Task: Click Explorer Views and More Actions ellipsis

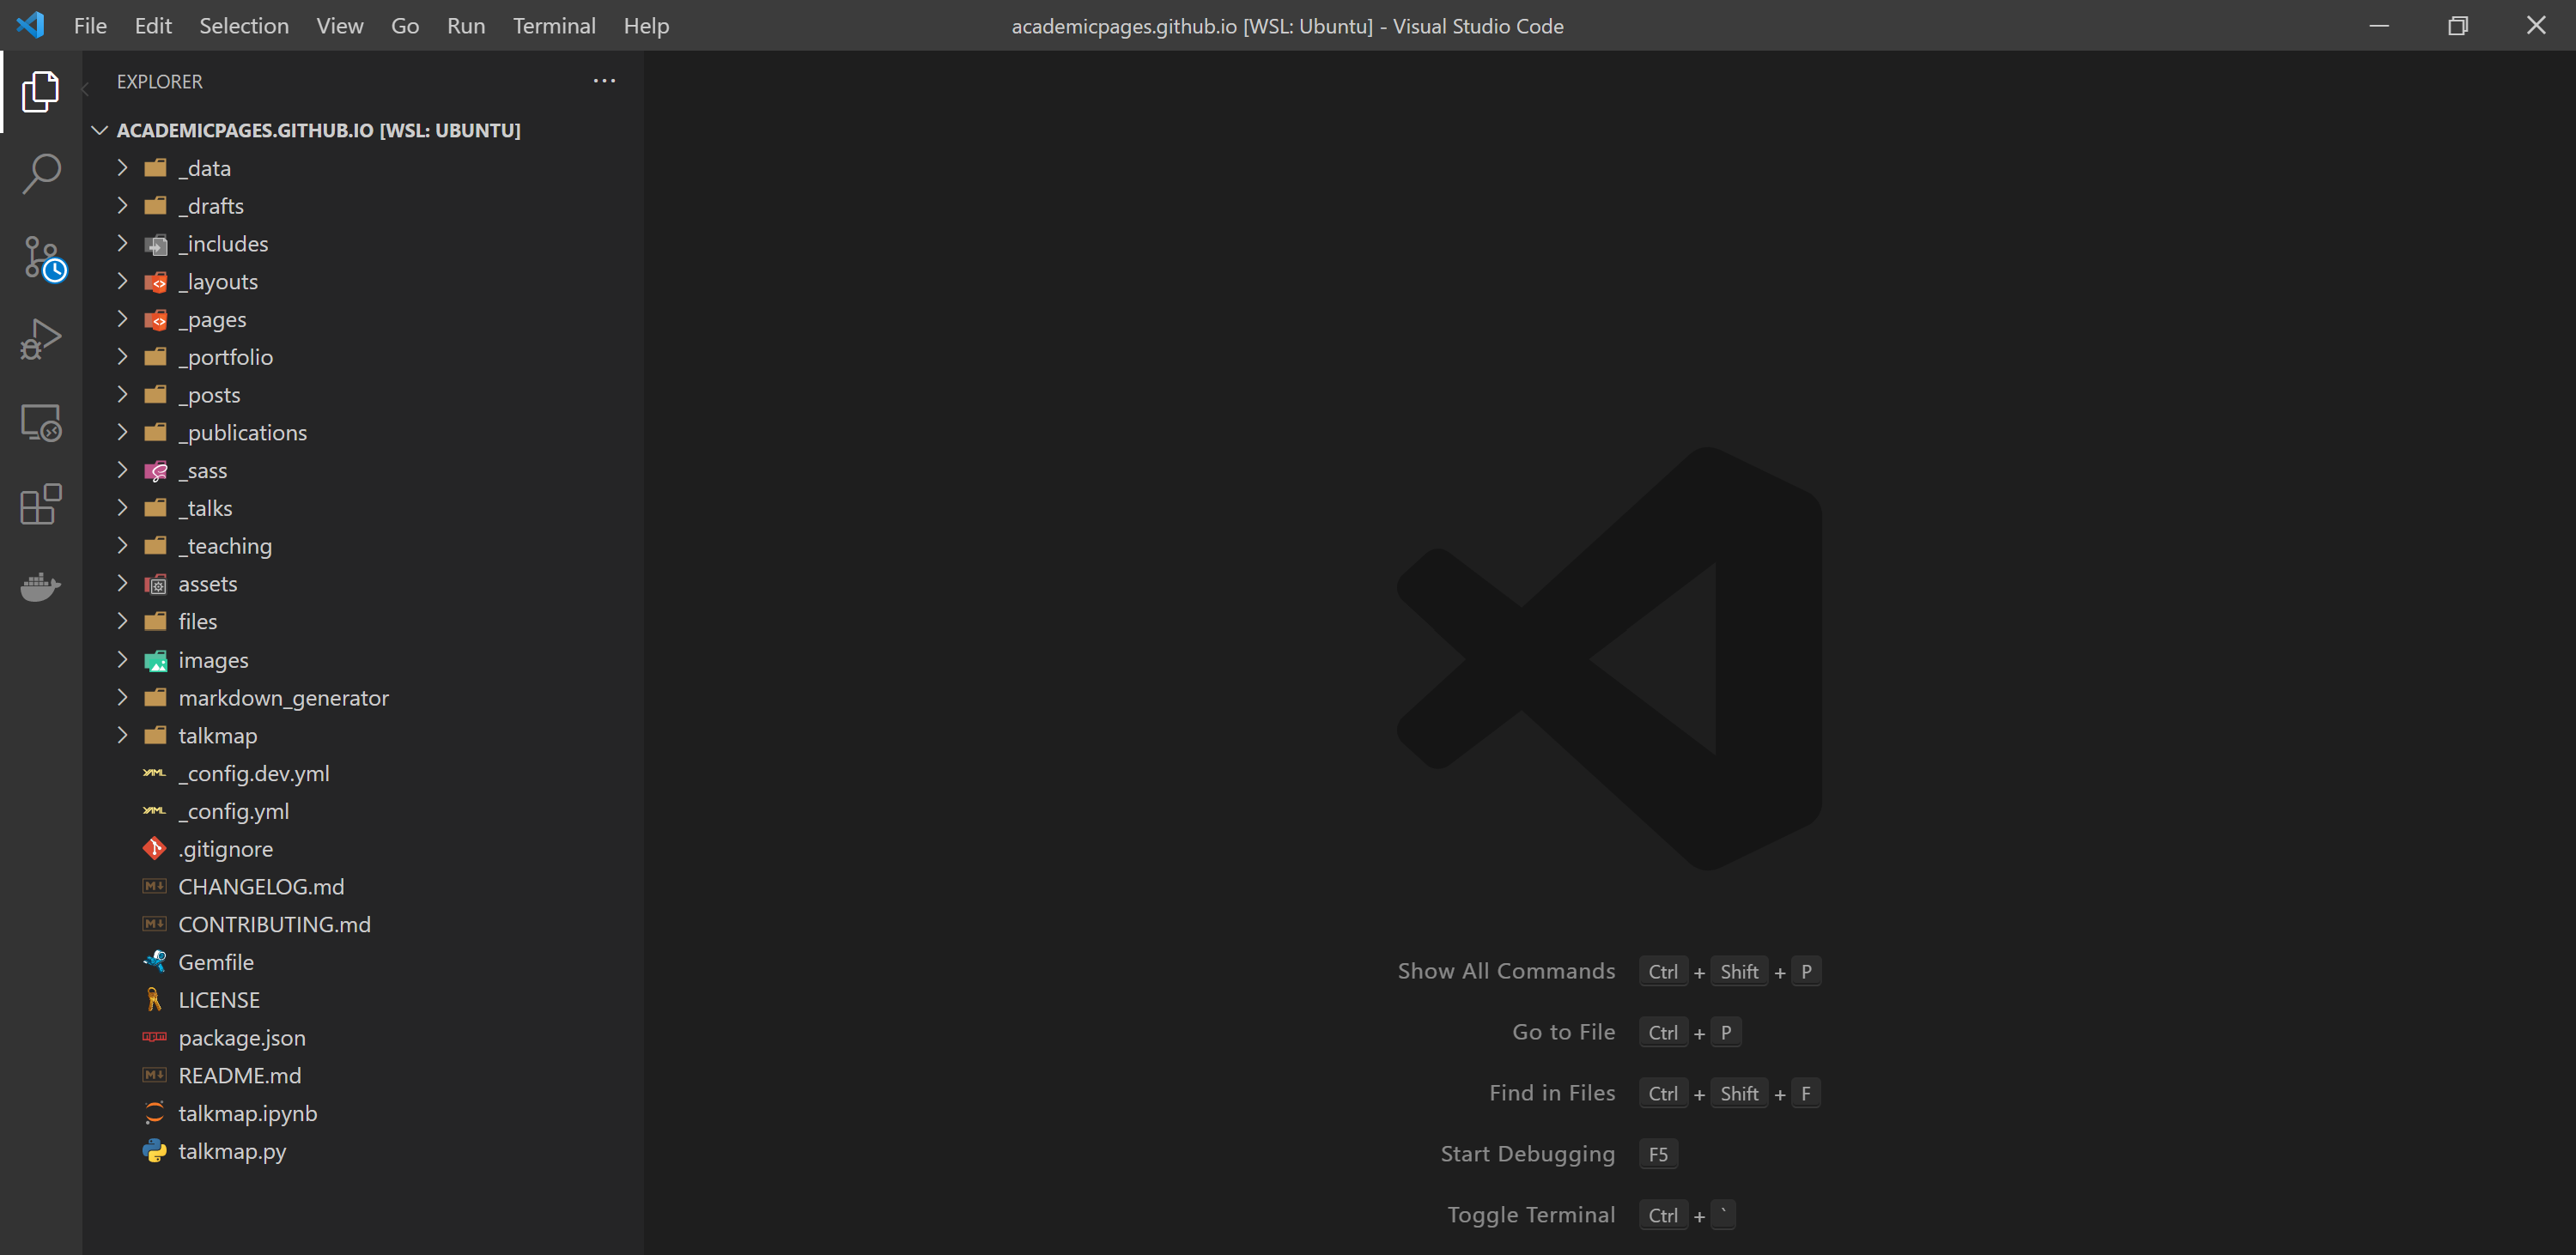Action: pos(604,81)
